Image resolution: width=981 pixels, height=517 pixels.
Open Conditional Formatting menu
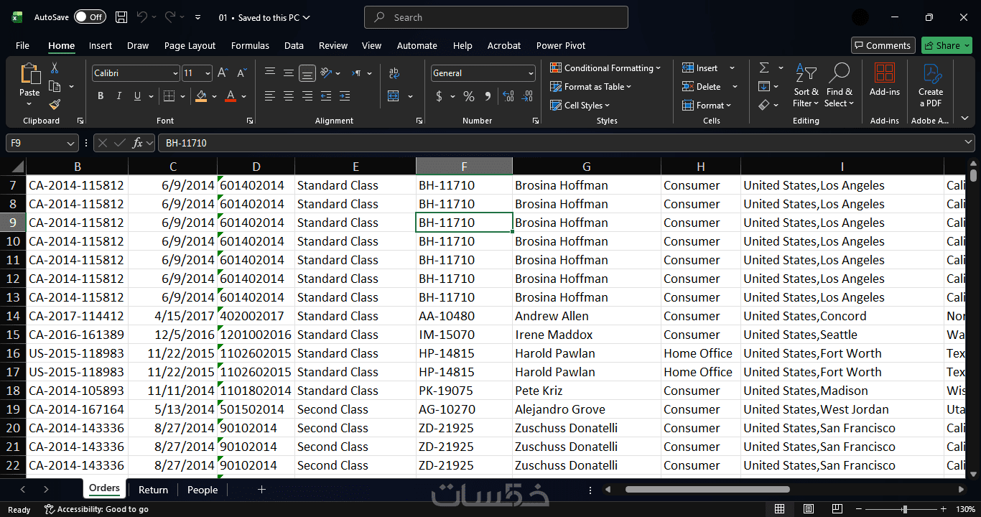[x=606, y=68]
